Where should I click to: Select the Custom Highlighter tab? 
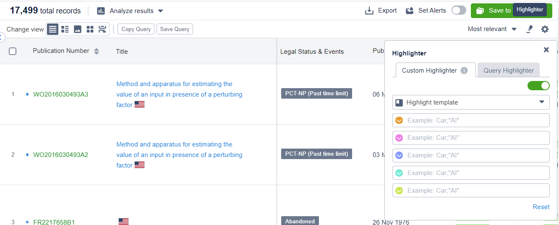pos(429,71)
